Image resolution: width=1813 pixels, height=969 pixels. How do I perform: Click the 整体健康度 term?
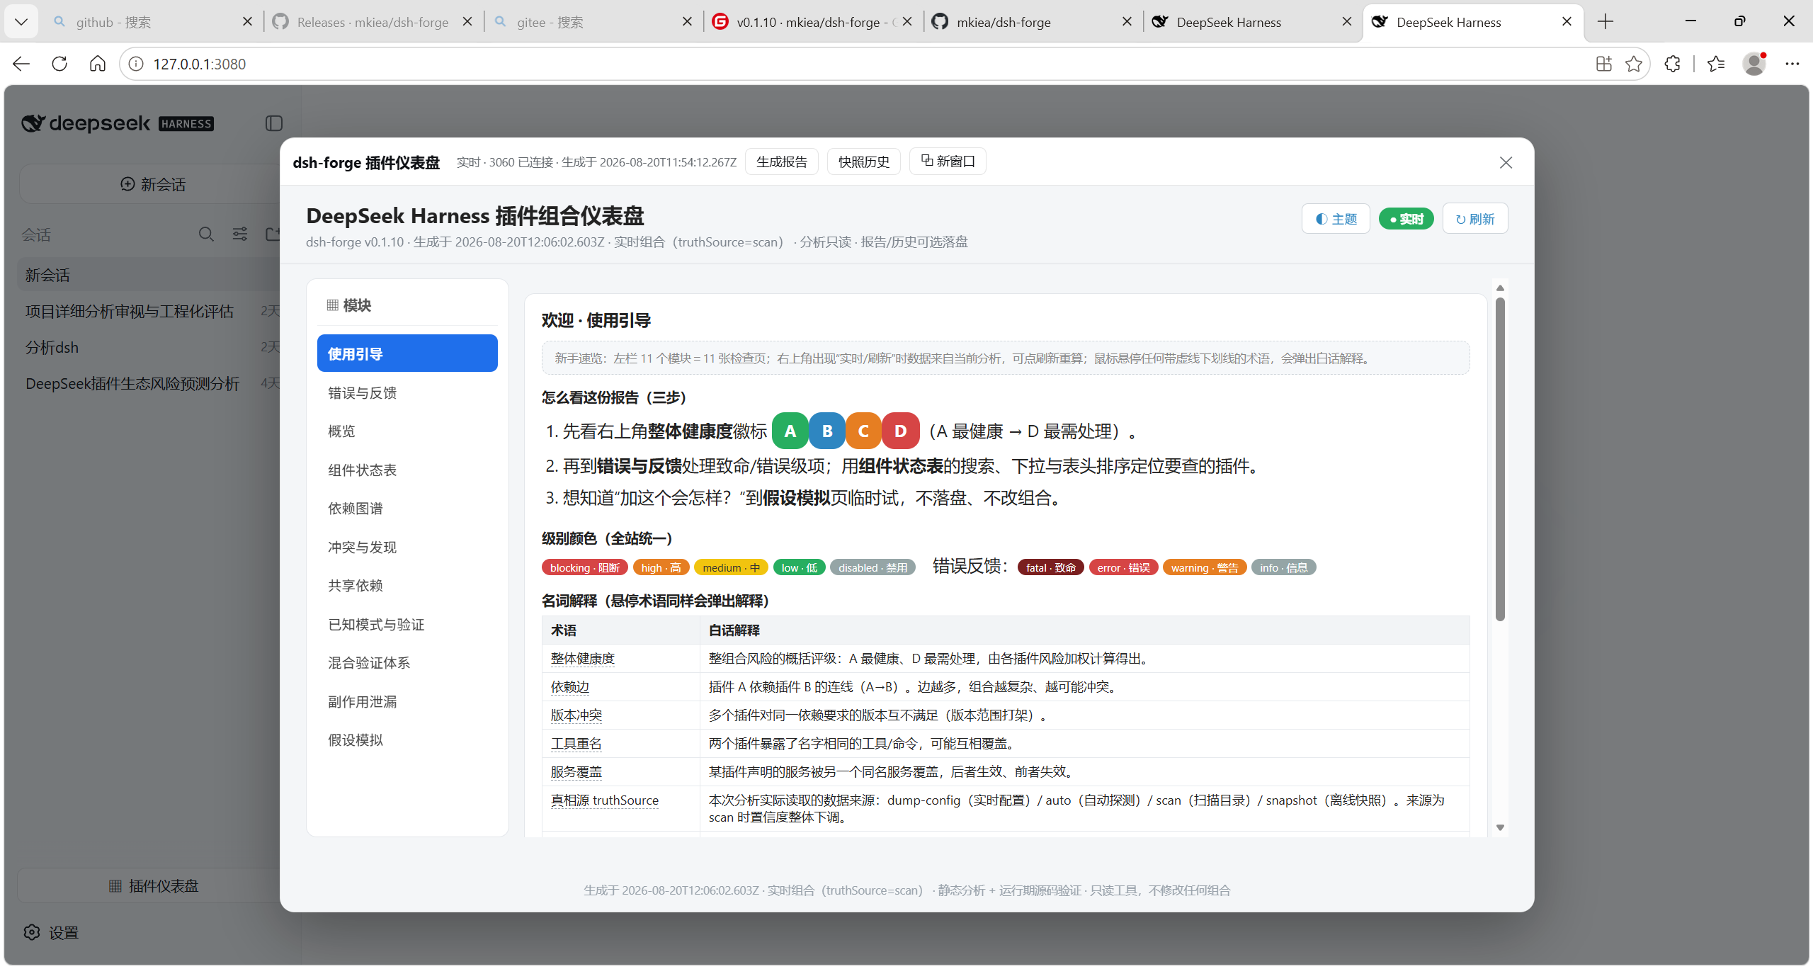click(x=582, y=658)
